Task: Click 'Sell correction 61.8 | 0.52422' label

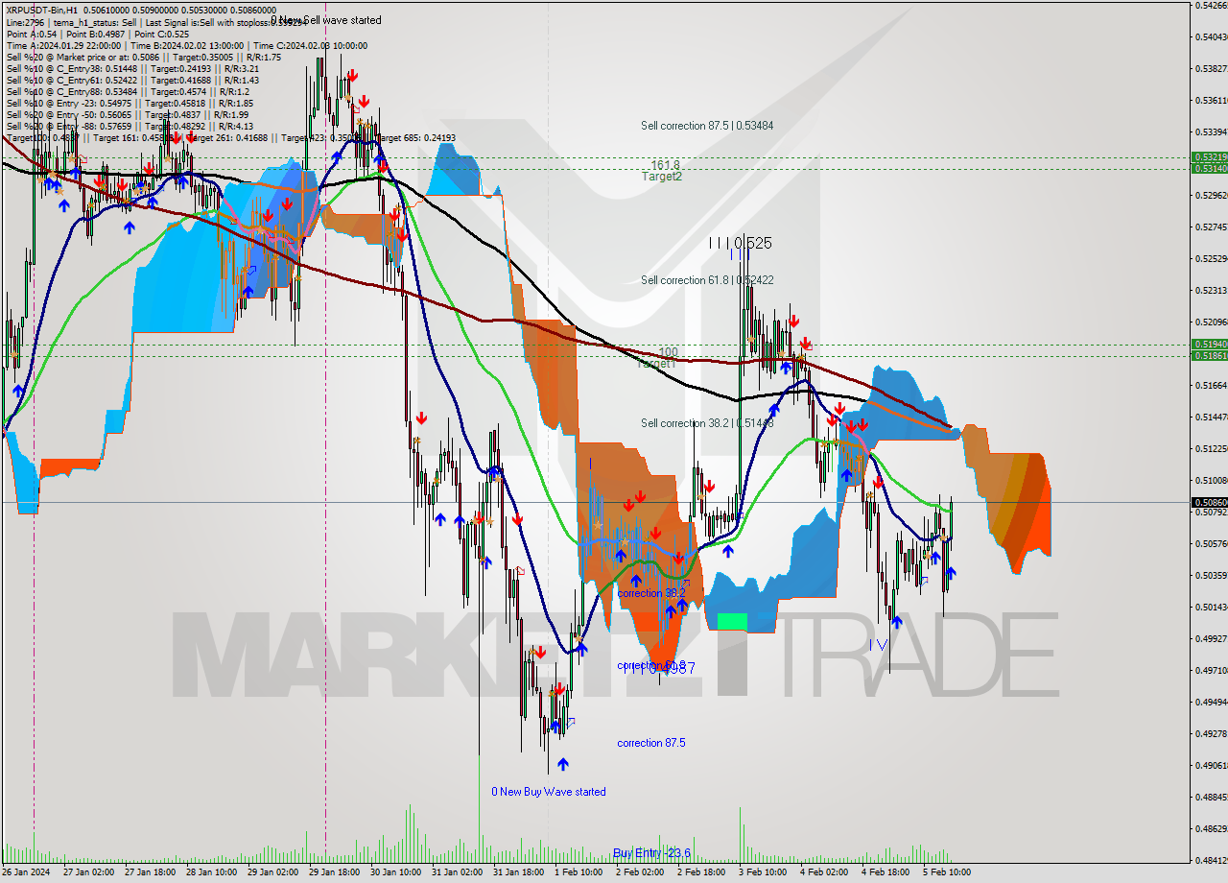Action: pos(707,280)
